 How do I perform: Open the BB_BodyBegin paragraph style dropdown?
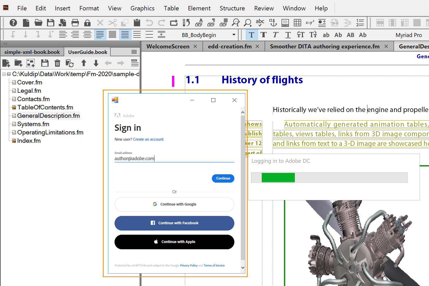pyautogui.click(x=234, y=35)
